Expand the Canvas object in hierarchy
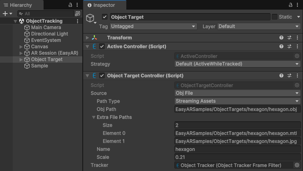303x171 pixels. (21, 47)
